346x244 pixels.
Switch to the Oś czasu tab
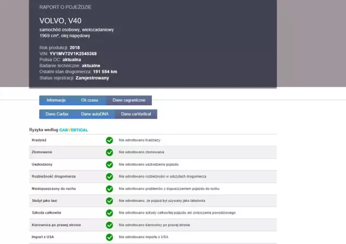[90, 100]
